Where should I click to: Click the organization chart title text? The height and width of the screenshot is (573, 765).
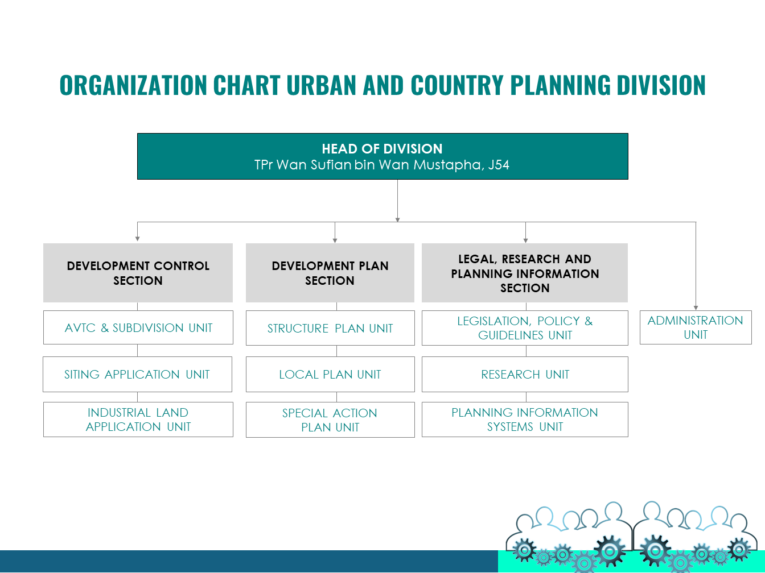382,85
